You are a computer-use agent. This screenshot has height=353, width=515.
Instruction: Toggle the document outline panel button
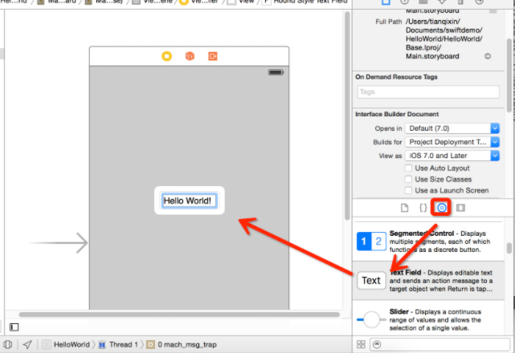[x=14, y=327]
